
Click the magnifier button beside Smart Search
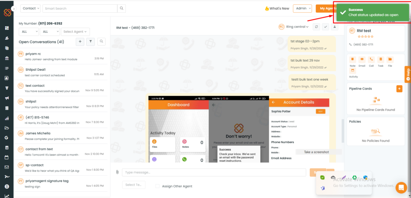[121, 8]
